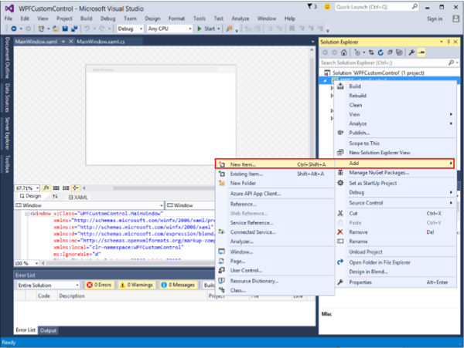This screenshot has width=464, height=348.
Task: Click the Cut scissors icon
Action: pos(341,213)
